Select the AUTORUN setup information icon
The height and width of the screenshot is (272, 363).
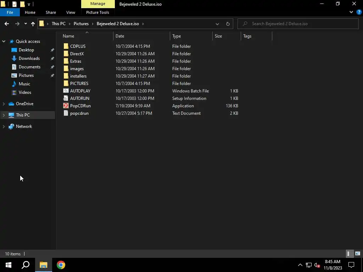click(66, 98)
